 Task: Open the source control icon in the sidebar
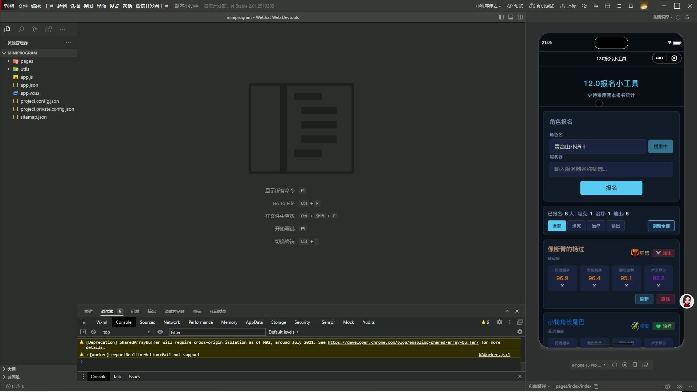[34, 29]
